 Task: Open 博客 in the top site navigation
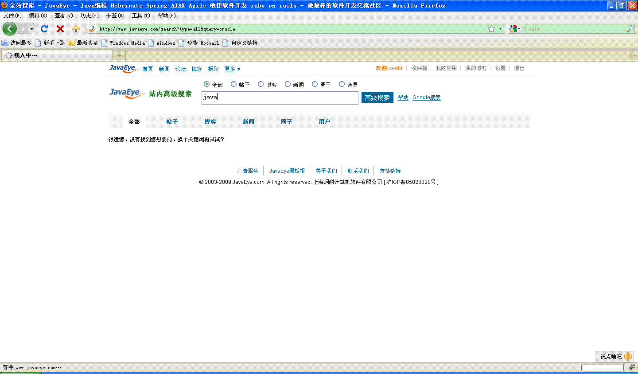[197, 69]
